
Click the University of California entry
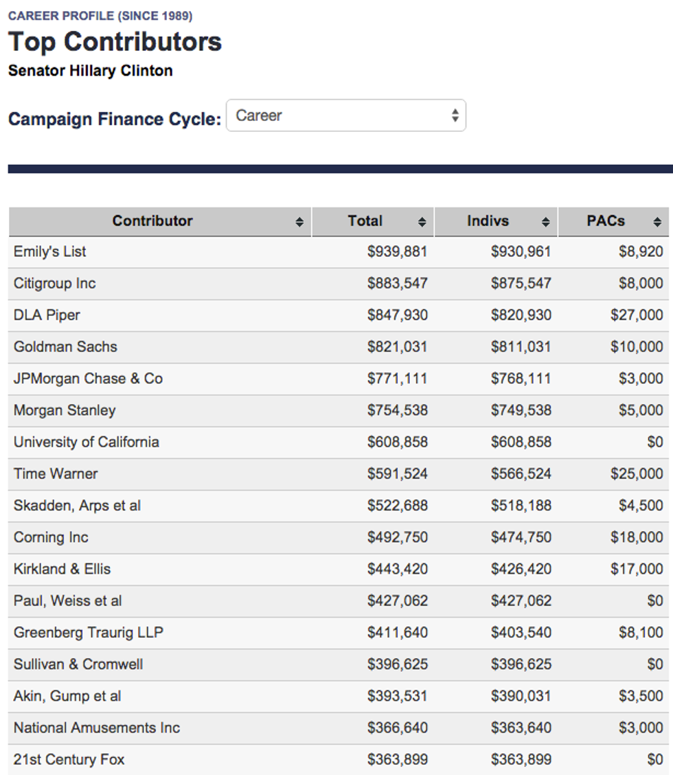point(87,442)
